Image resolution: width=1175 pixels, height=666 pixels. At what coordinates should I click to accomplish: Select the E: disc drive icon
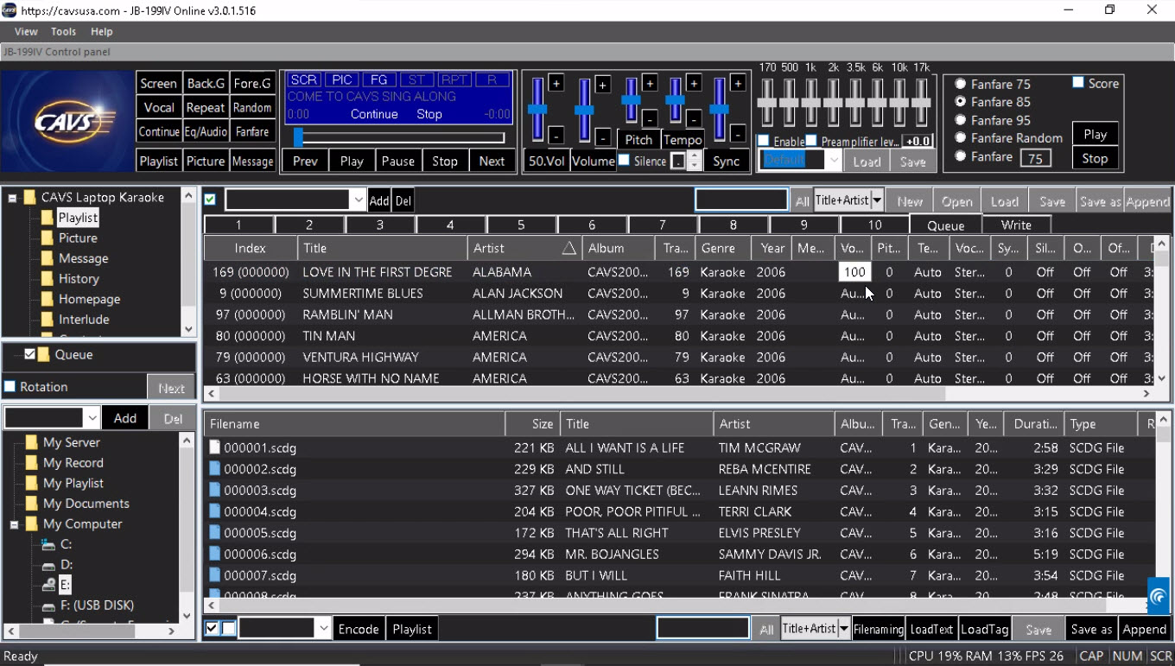click(x=48, y=585)
